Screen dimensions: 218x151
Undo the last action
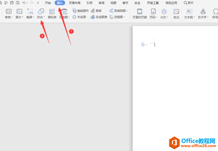24,3
